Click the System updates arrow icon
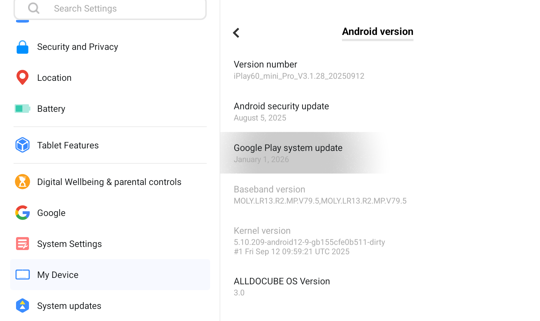Viewport: 540px width, 321px height. (x=22, y=306)
